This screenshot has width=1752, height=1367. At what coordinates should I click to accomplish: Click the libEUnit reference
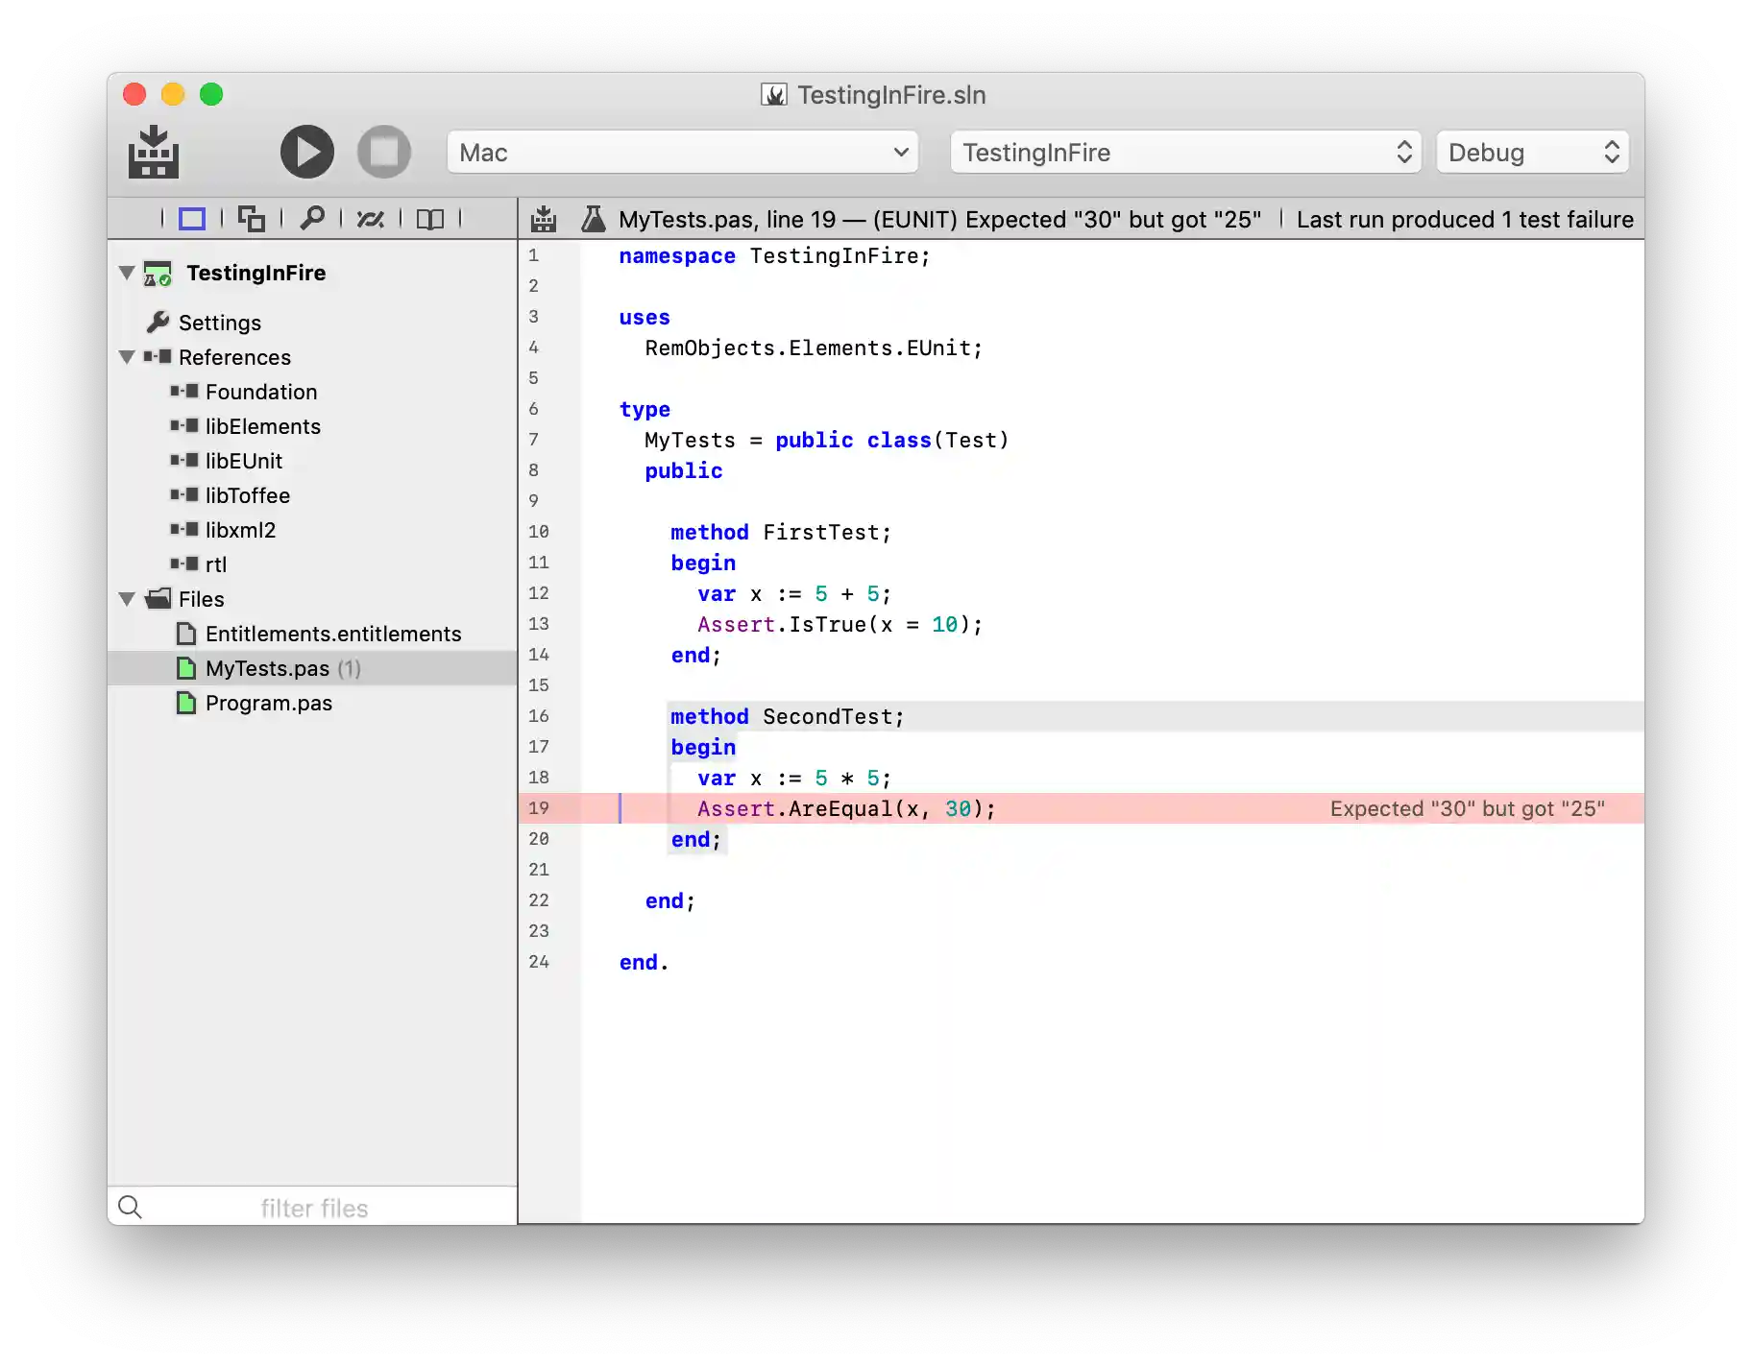[243, 462]
